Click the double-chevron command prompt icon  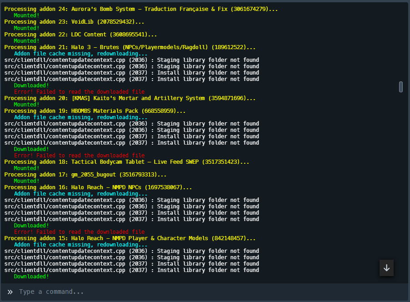coord(10,292)
